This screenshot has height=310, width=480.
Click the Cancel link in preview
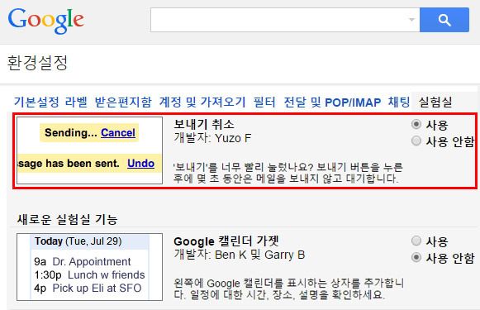pos(118,132)
